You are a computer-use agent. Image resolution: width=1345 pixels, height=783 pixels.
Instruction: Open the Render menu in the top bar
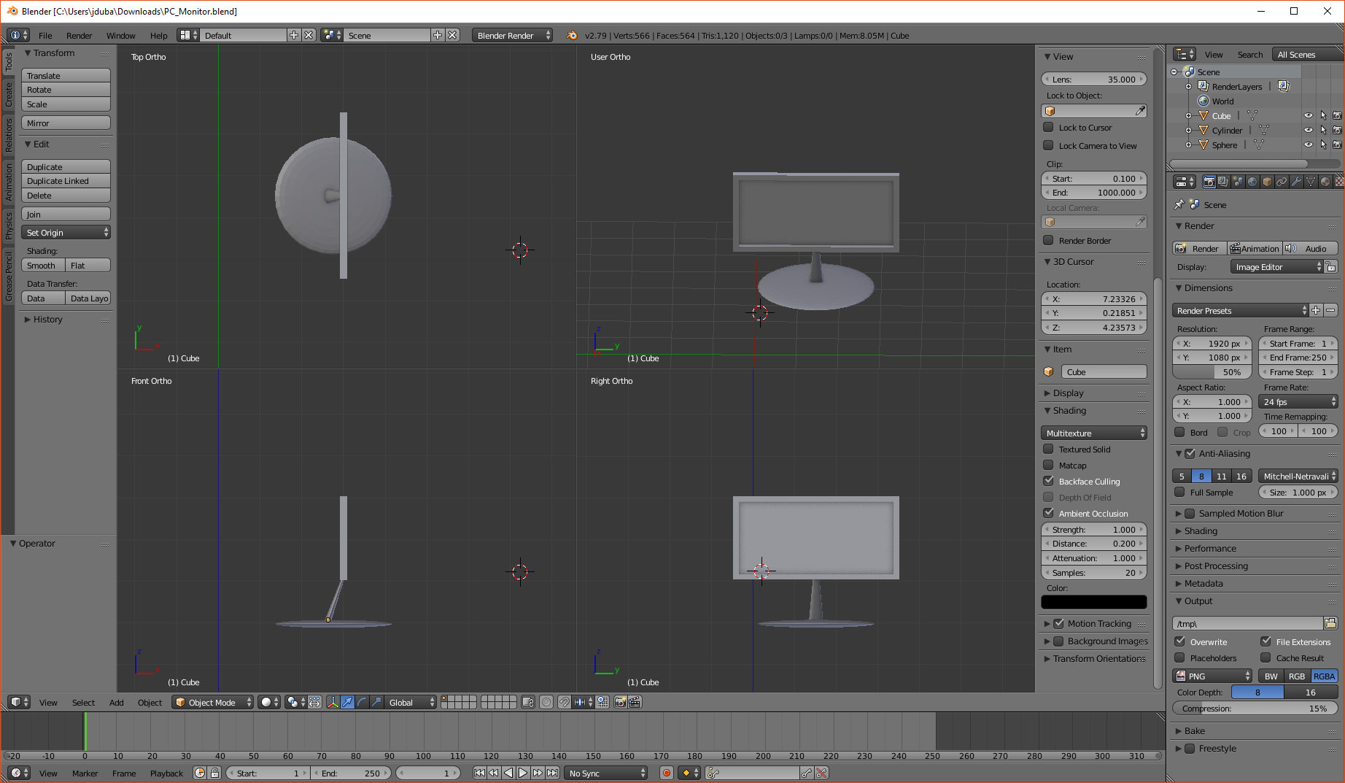click(80, 35)
